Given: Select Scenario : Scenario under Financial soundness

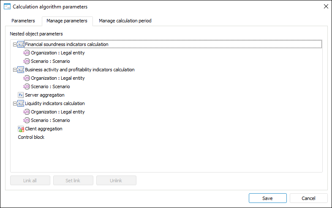Looking at the screenshot, I should (x=50, y=61).
